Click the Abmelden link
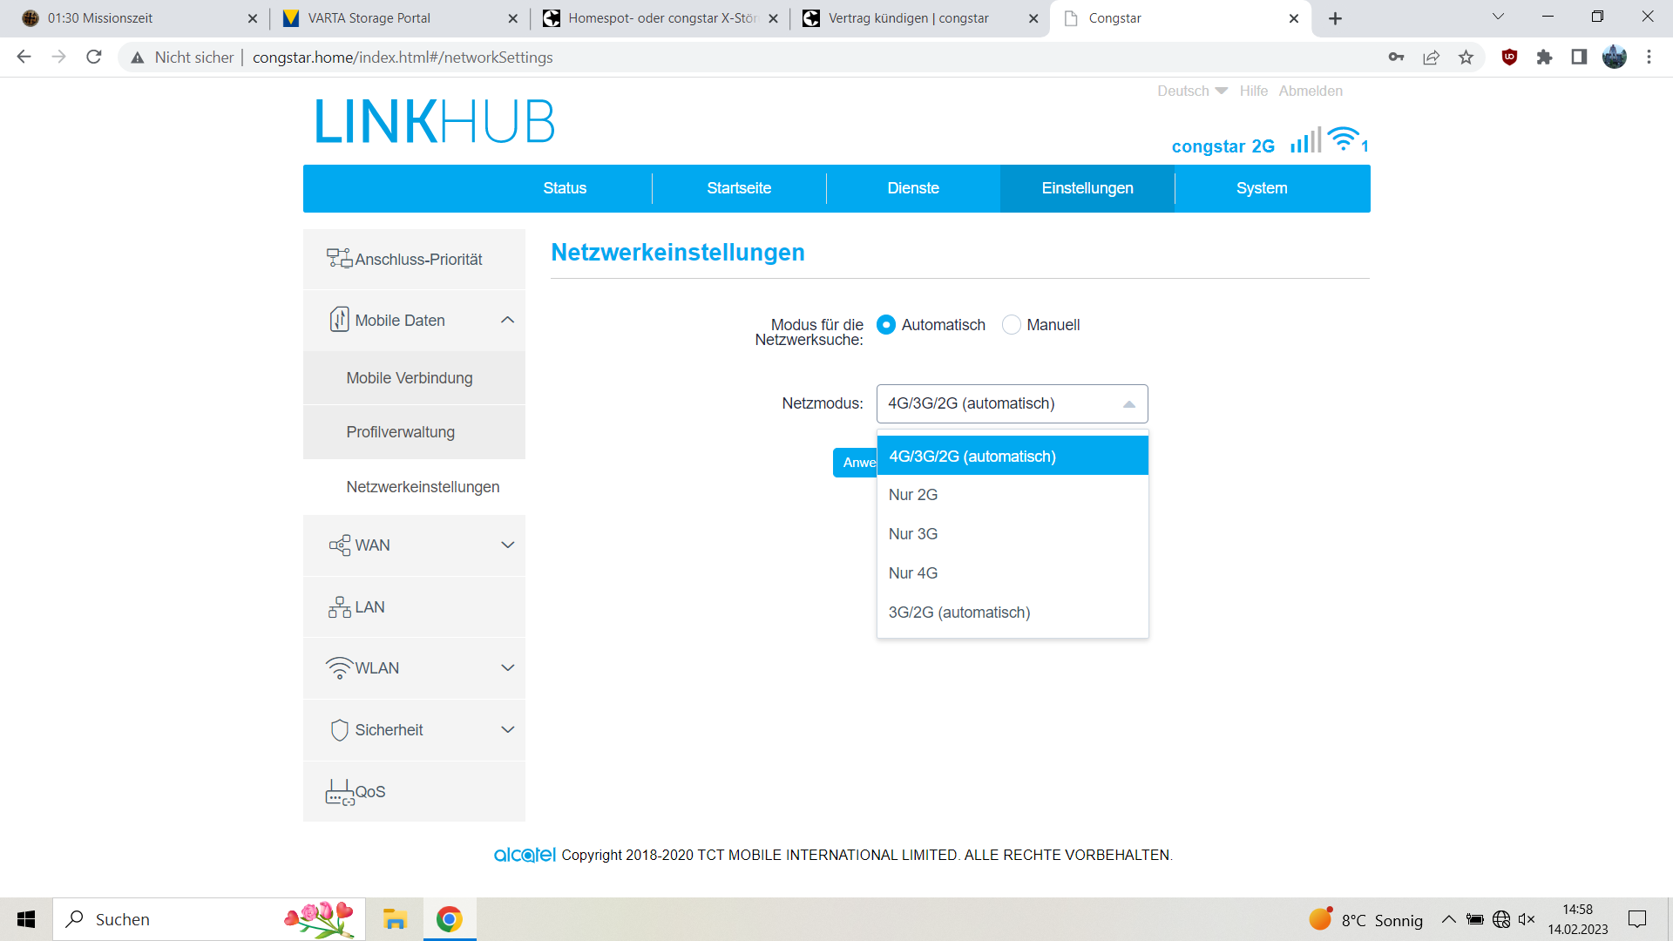This screenshot has height=941, width=1673. point(1310,91)
